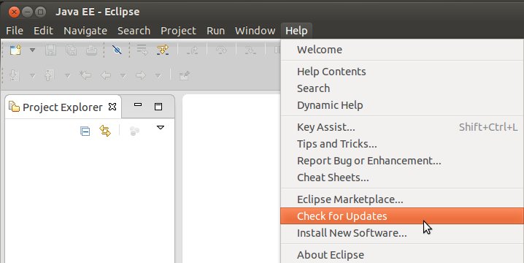Open the Next Annotation dropdown arrow
The width and height of the screenshot is (524, 263).
point(32,76)
